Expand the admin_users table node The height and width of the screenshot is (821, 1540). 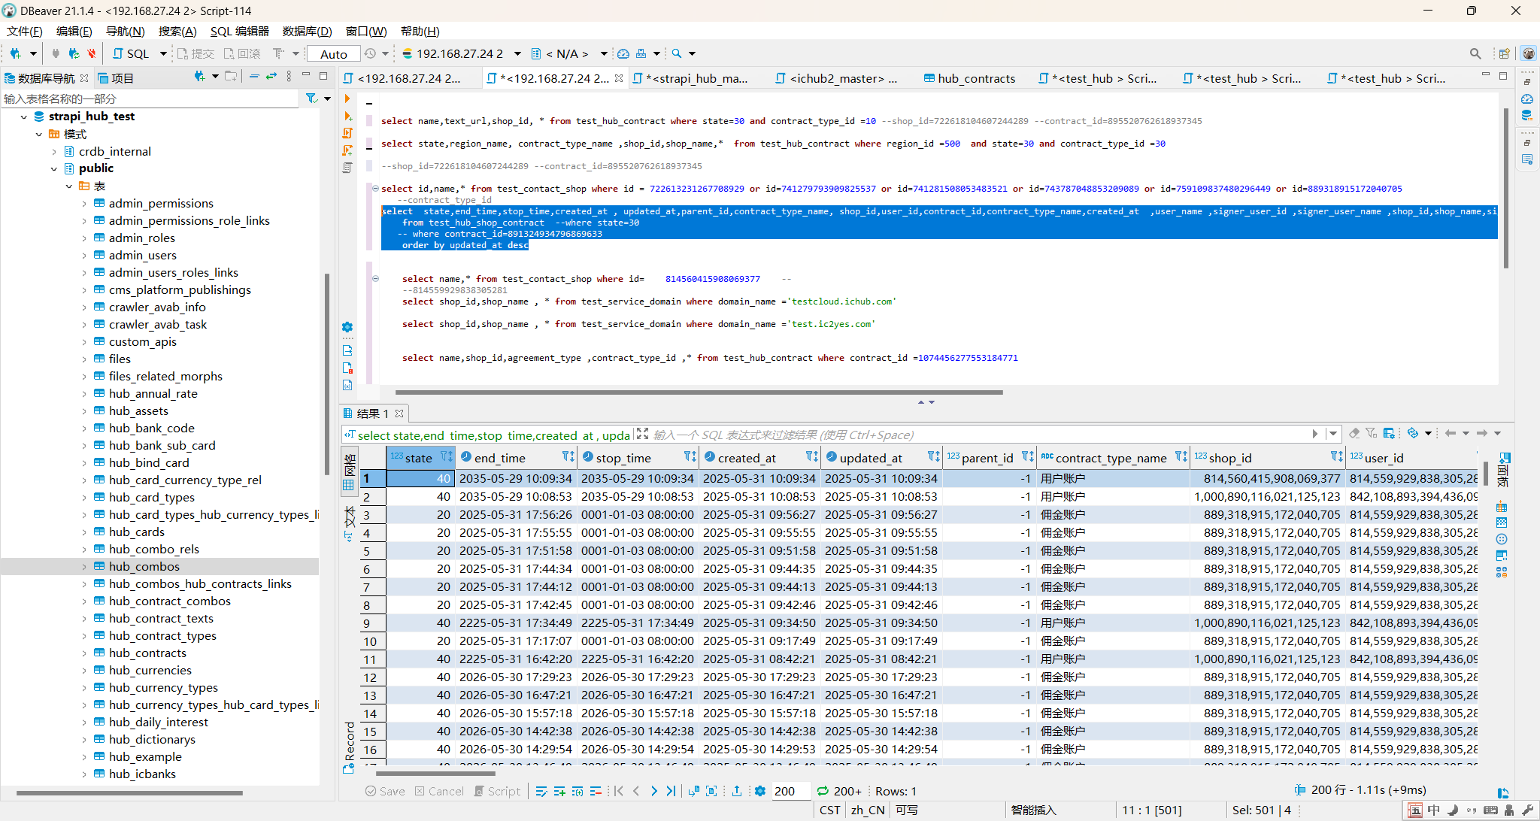pos(84,255)
